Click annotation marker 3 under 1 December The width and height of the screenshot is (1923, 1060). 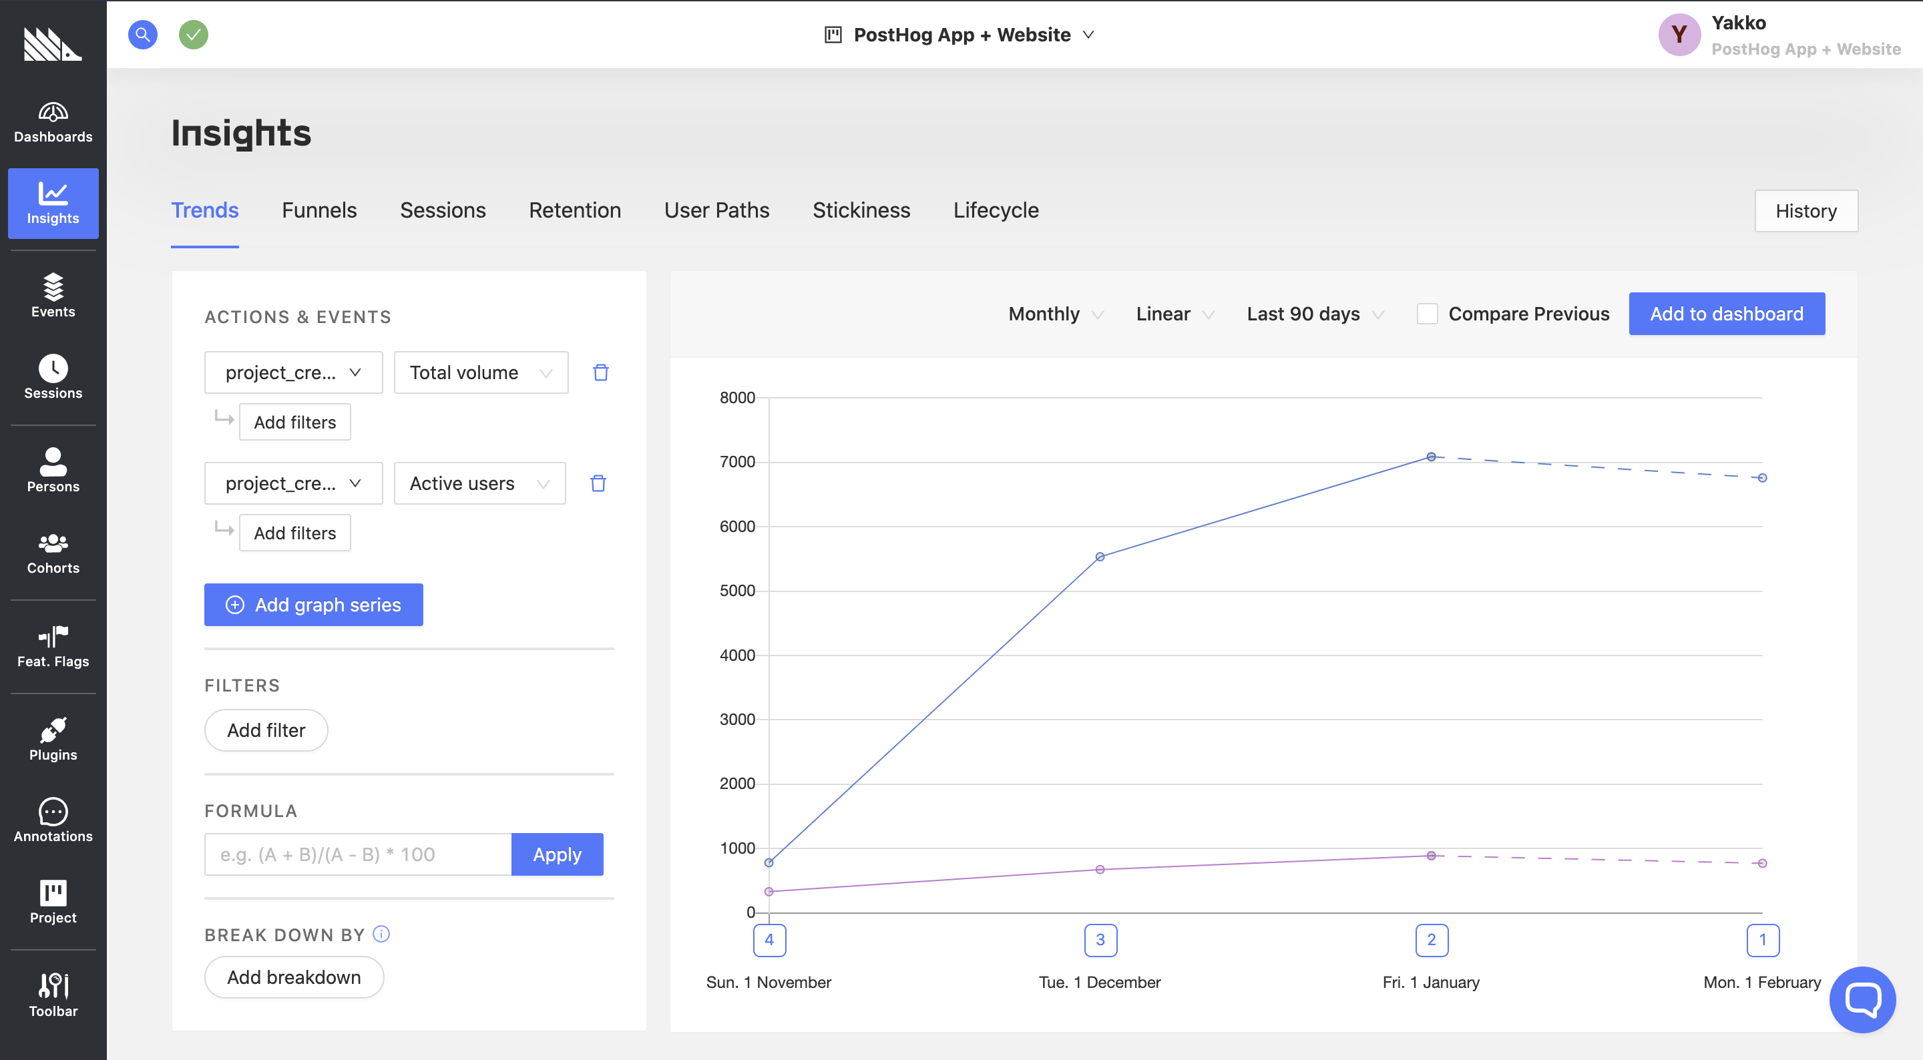tap(1100, 940)
